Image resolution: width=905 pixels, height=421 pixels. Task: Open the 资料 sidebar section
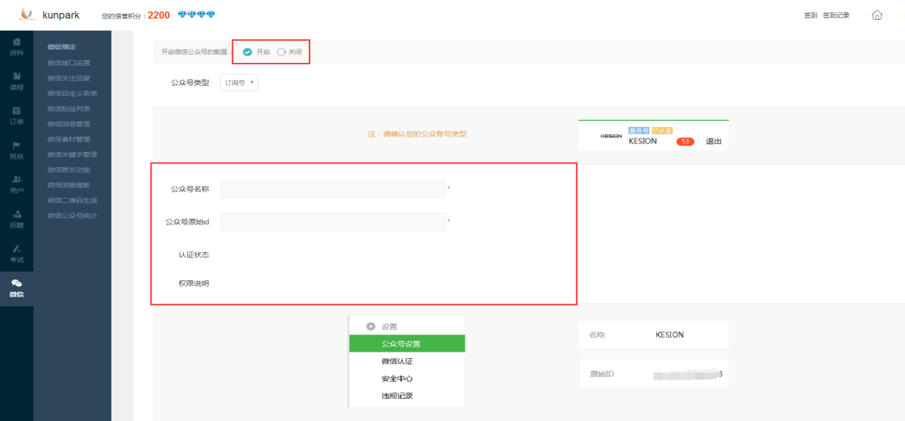click(16, 47)
